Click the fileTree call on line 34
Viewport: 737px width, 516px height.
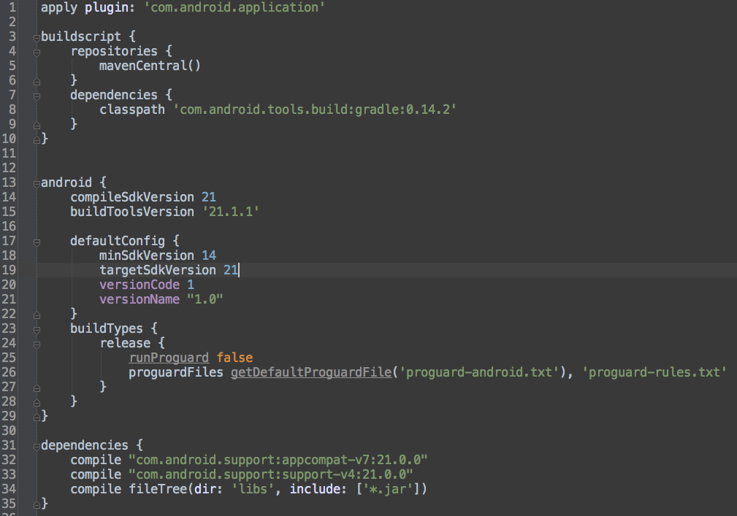click(x=278, y=489)
